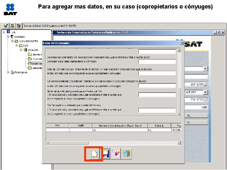Click the table's horizontal scrollbar right arrow
The height and width of the screenshot is (170, 227).
179,143
